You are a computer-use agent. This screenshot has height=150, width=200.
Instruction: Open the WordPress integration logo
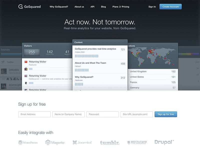click(28, 142)
